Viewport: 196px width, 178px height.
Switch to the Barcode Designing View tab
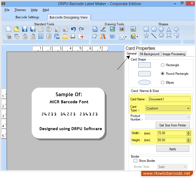(x=69, y=17)
